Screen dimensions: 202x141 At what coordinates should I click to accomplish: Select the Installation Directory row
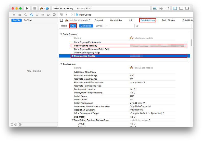[x=124, y=110]
